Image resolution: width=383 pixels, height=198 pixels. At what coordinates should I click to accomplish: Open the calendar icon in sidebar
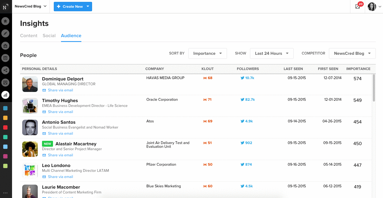(x=5, y=58)
